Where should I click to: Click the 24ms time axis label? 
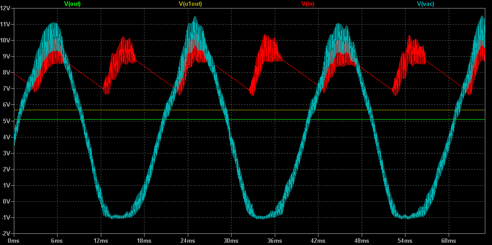[188, 240]
